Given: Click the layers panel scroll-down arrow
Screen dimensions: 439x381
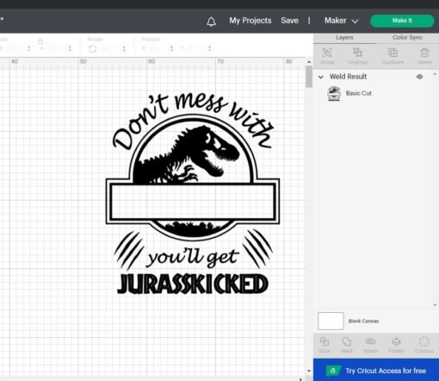Looking at the screenshot, I should (435, 305).
